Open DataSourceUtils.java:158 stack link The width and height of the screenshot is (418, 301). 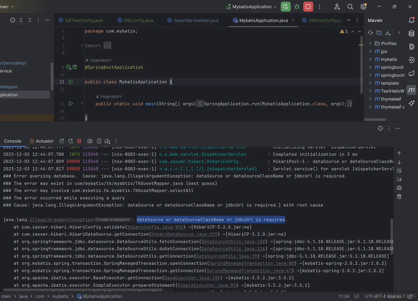click(233, 241)
